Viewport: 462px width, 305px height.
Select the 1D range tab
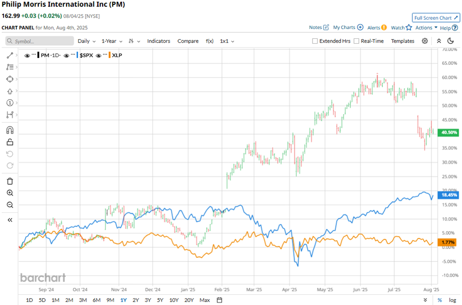(x=29, y=300)
